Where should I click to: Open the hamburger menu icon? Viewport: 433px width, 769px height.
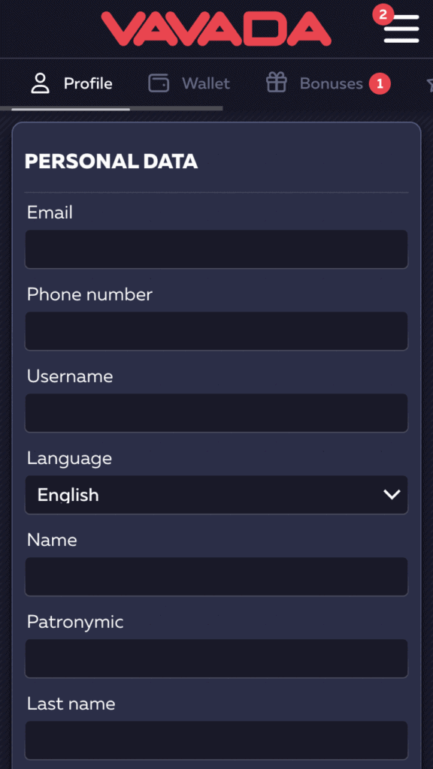[401, 29]
